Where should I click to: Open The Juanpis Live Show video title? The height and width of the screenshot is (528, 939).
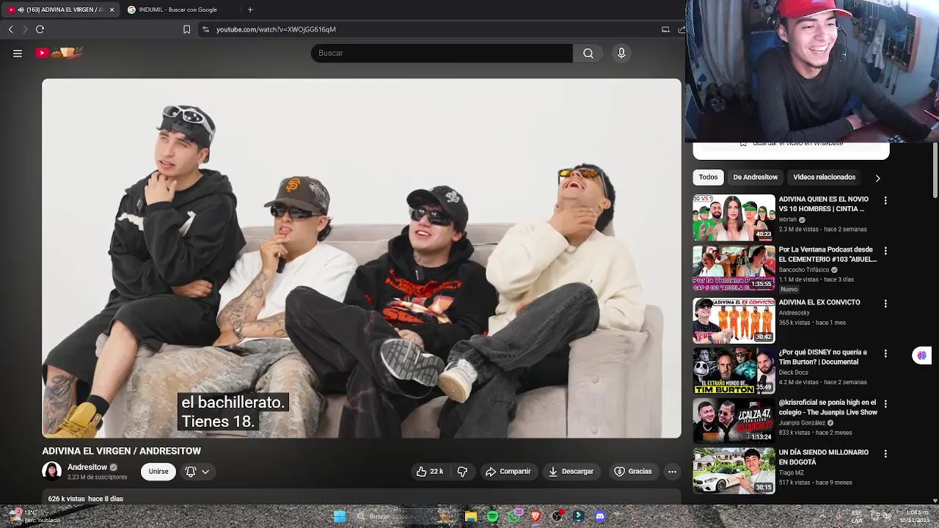tap(827, 407)
